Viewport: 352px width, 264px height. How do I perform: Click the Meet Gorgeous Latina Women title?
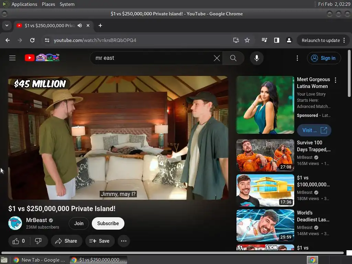click(313, 83)
